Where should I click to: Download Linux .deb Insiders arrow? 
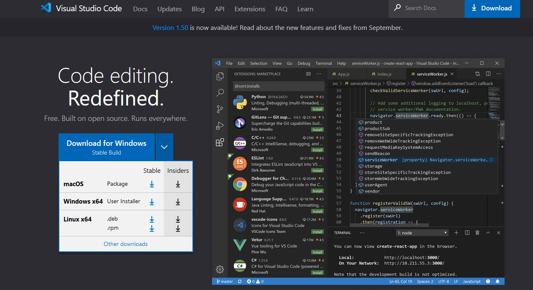pos(178,219)
